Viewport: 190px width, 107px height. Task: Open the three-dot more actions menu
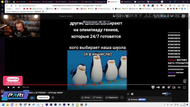122,97
